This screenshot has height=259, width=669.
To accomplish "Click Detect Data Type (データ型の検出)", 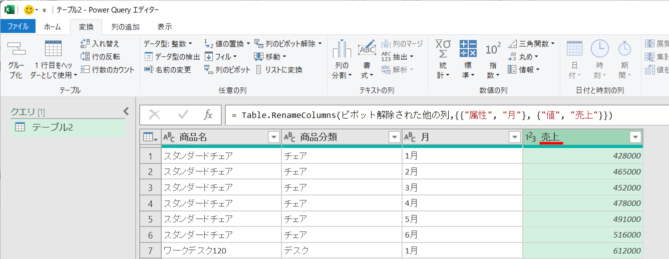I will pyautogui.click(x=172, y=56).
